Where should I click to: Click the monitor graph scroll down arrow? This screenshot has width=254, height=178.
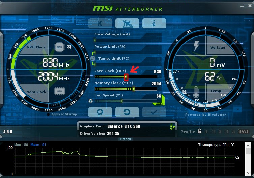[248, 173]
